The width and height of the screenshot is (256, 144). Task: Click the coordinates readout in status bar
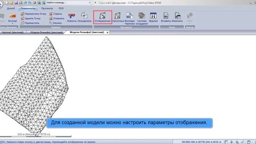click(201, 142)
